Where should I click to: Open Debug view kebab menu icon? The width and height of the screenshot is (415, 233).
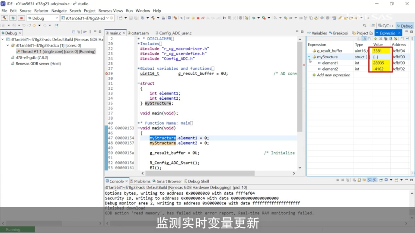[x=90, y=31]
